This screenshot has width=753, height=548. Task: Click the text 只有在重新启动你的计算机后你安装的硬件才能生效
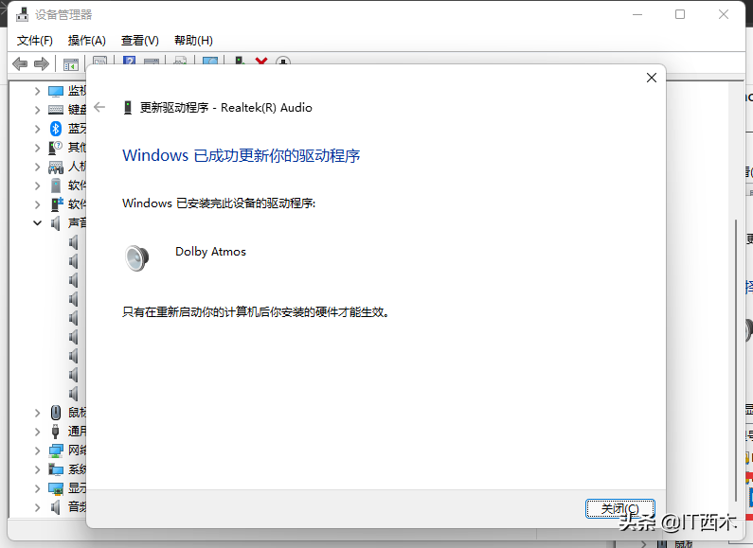coord(255,312)
